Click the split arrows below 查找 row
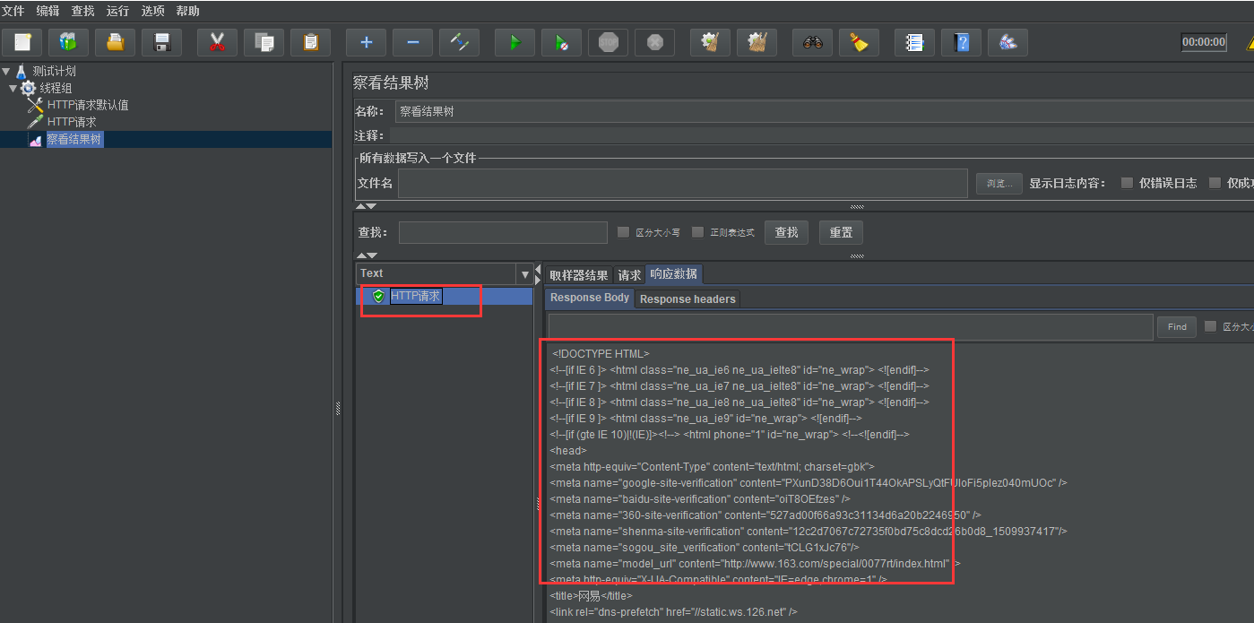 click(366, 255)
